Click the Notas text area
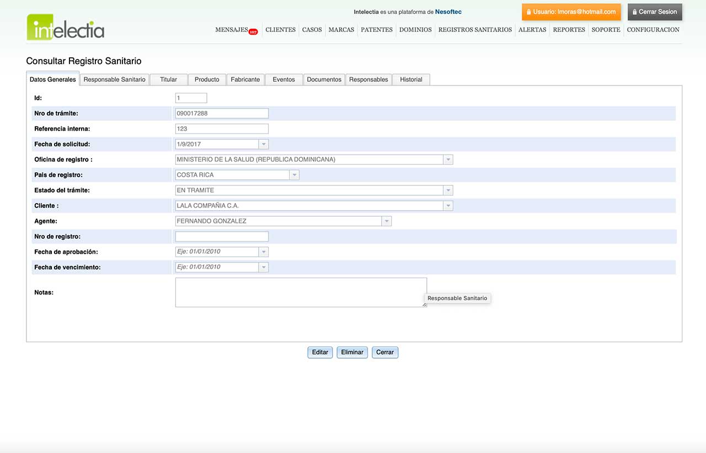The width and height of the screenshot is (706, 453). pos(301,292)
